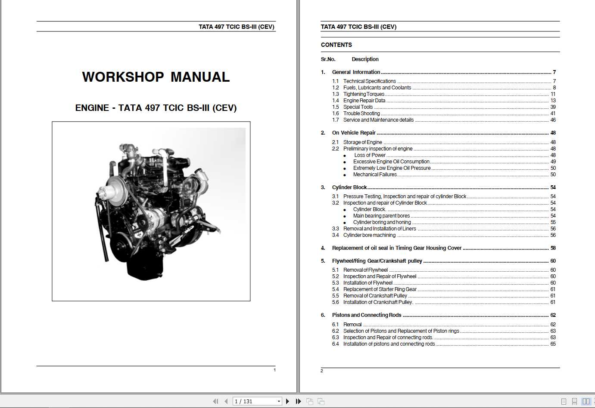Screen dimensions: 595x408
Task: Click the WORKSHOP MANUAL title
Action: pos(156,77)
